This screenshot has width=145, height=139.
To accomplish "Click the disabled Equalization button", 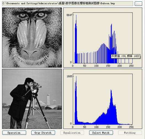I will (x=72, y=133).
